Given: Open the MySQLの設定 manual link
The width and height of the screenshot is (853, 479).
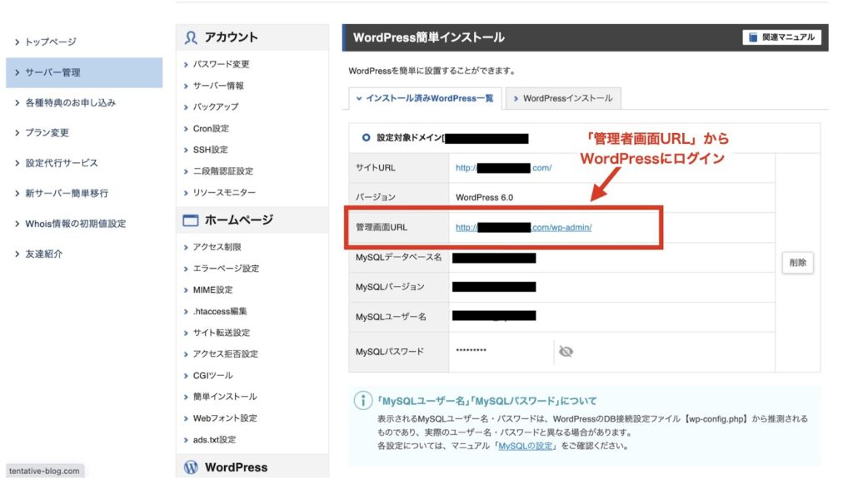Looking at the screenshot, I should pyautogui.click(x=525, y=446).
